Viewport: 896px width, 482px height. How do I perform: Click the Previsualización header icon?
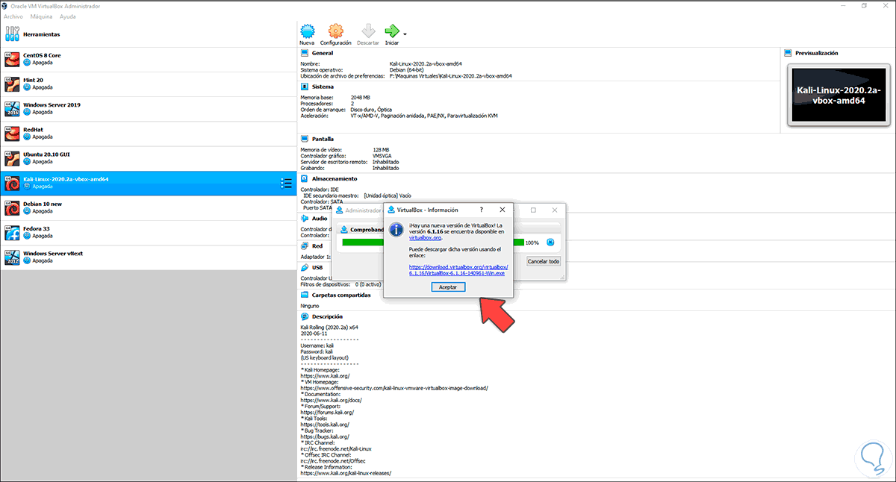[789, 53]
